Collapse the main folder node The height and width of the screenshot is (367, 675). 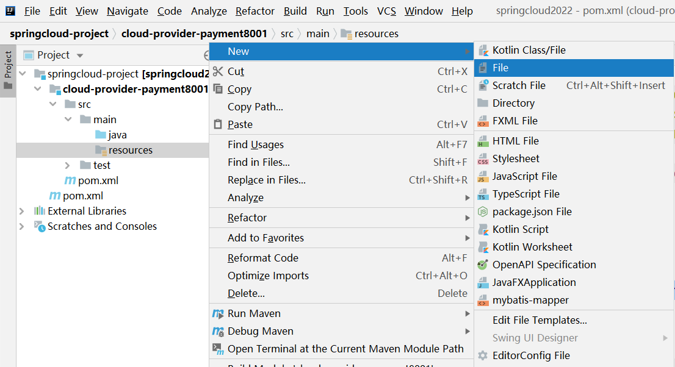68,119
